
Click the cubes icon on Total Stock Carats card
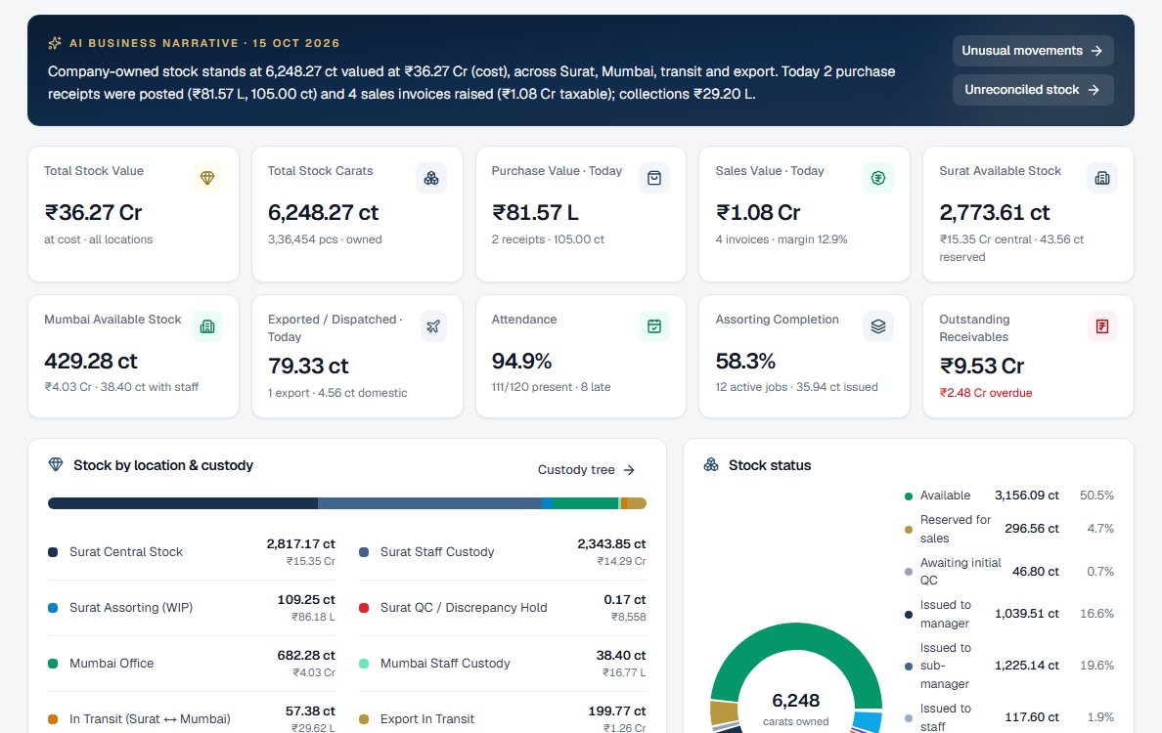click(431, 178)
